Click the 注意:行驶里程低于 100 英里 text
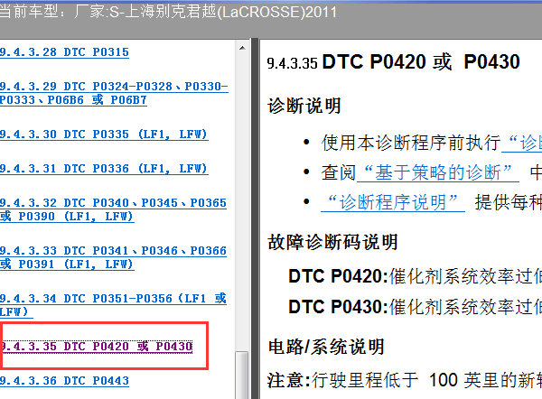The height and width of the screenshot is (399, 542). [x=405, y=380]
